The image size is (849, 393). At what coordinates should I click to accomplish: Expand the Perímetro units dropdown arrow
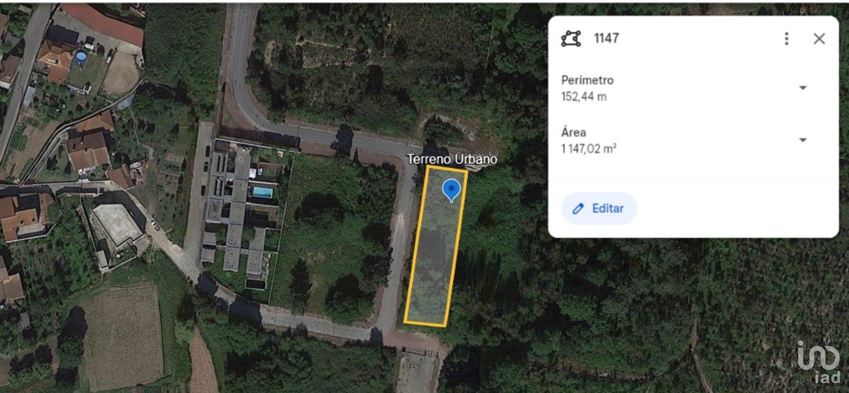(803, 88)
